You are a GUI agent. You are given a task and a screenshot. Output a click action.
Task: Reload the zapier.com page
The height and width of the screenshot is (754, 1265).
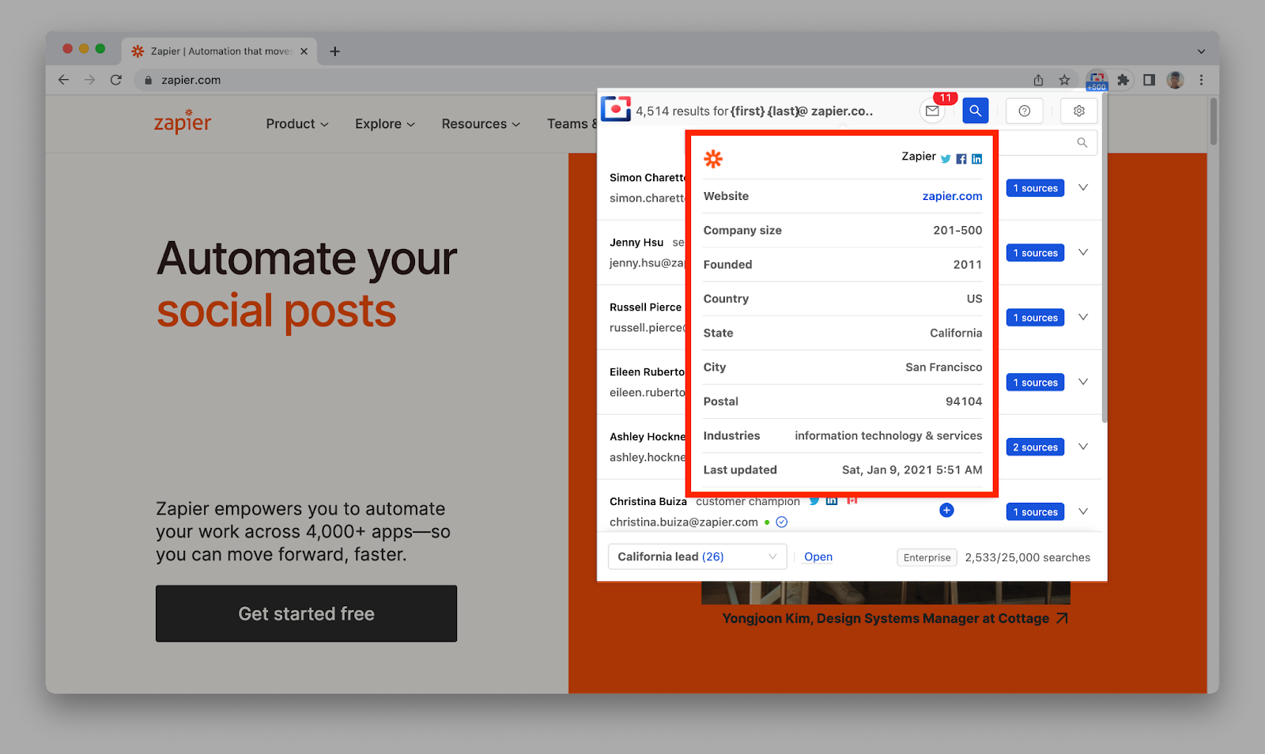[116, 80]
